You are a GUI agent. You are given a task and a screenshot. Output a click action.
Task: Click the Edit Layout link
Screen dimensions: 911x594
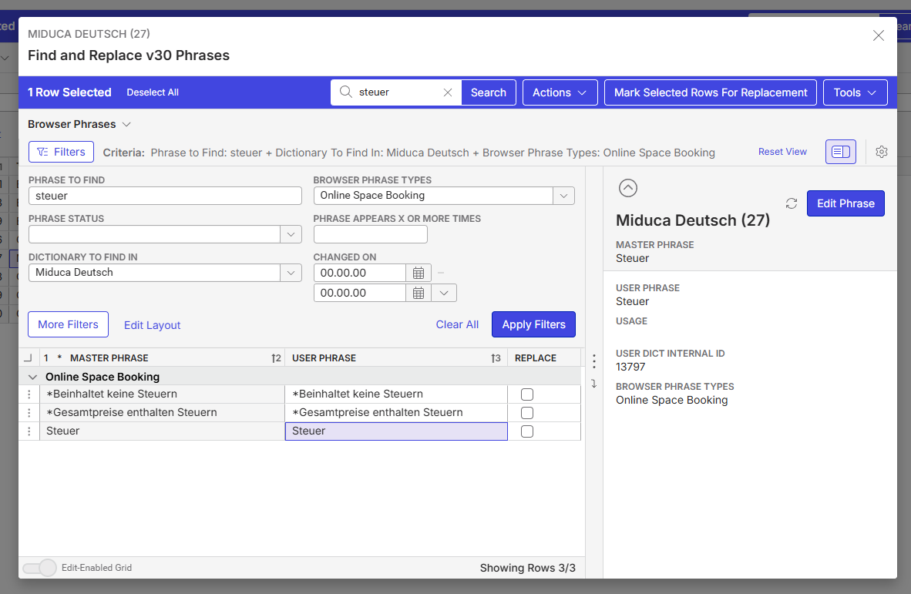click(153, 325)
